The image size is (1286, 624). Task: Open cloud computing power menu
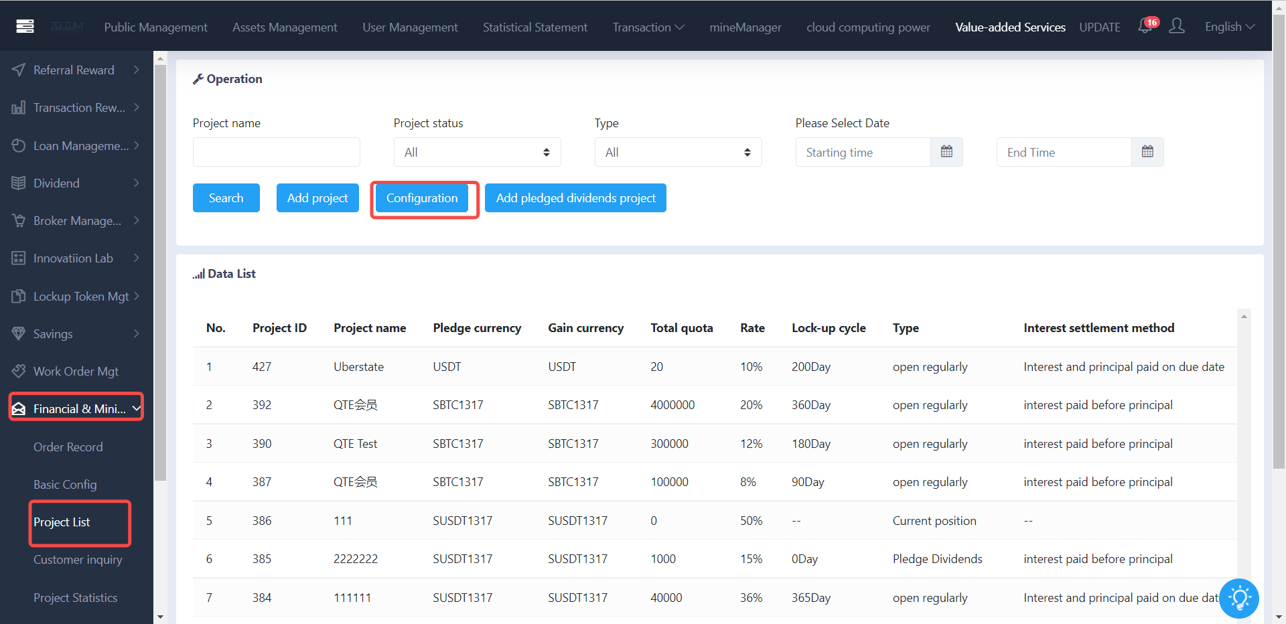coord(868,27)
